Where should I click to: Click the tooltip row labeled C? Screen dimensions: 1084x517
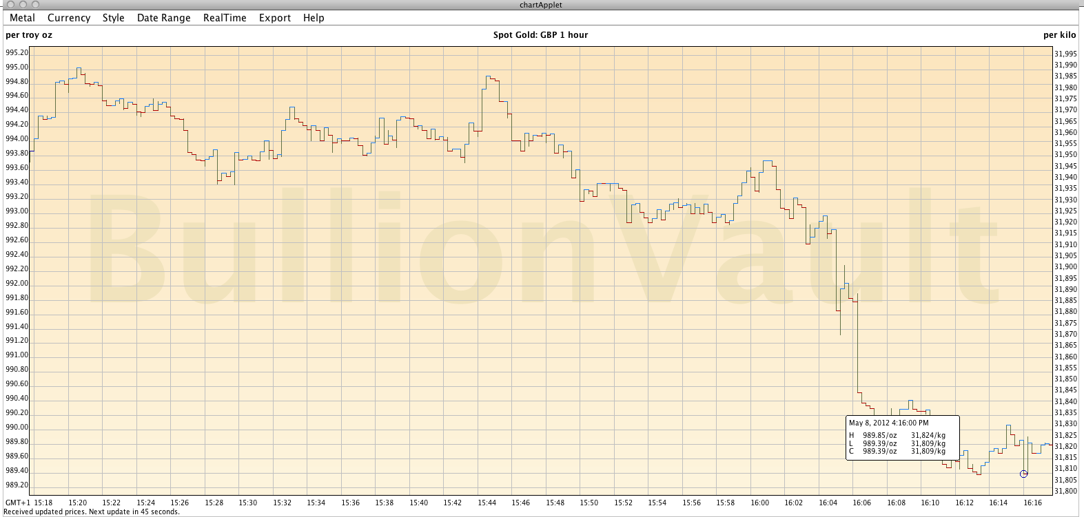(x=897, y=452)
